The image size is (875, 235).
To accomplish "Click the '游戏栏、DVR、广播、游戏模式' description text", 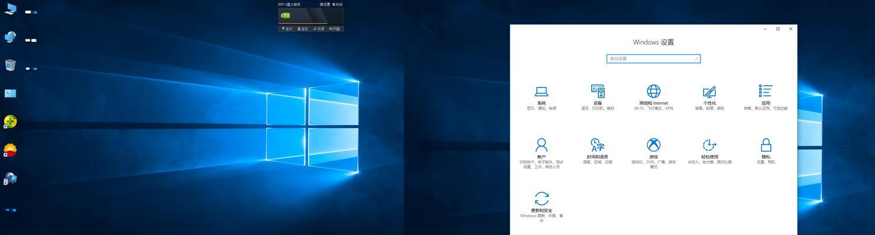I will tap(654, 164).
